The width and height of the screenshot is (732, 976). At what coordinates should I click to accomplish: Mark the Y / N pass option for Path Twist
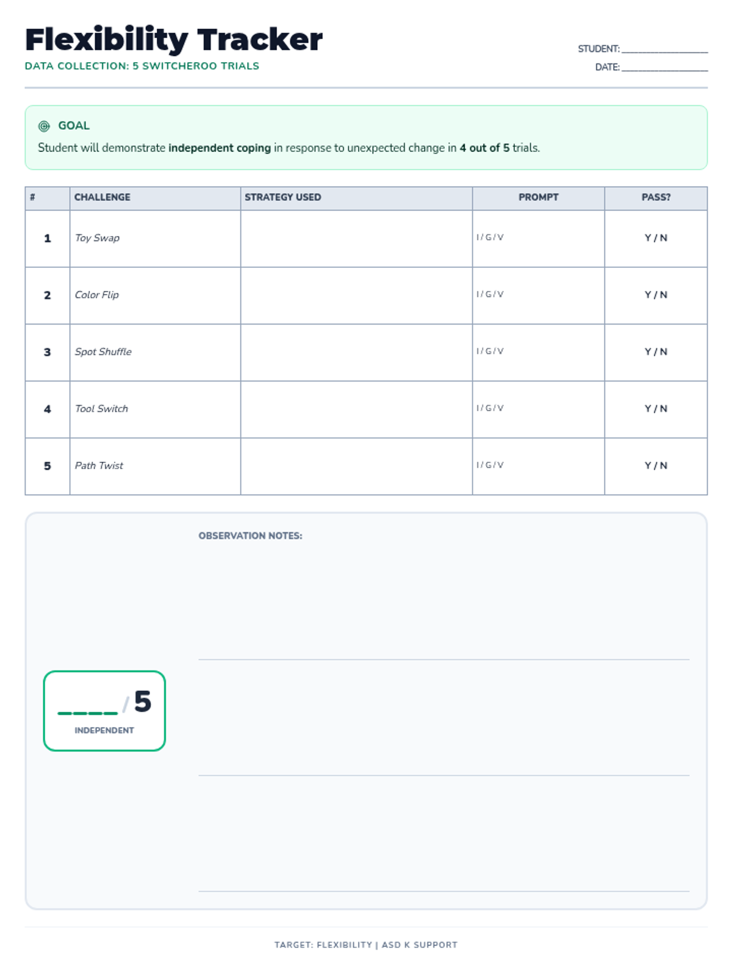tap(656, 465)
